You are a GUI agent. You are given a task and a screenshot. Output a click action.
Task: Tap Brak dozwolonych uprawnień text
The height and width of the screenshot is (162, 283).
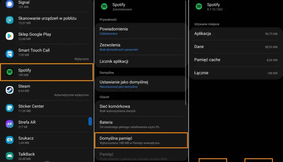click(119, 50)
